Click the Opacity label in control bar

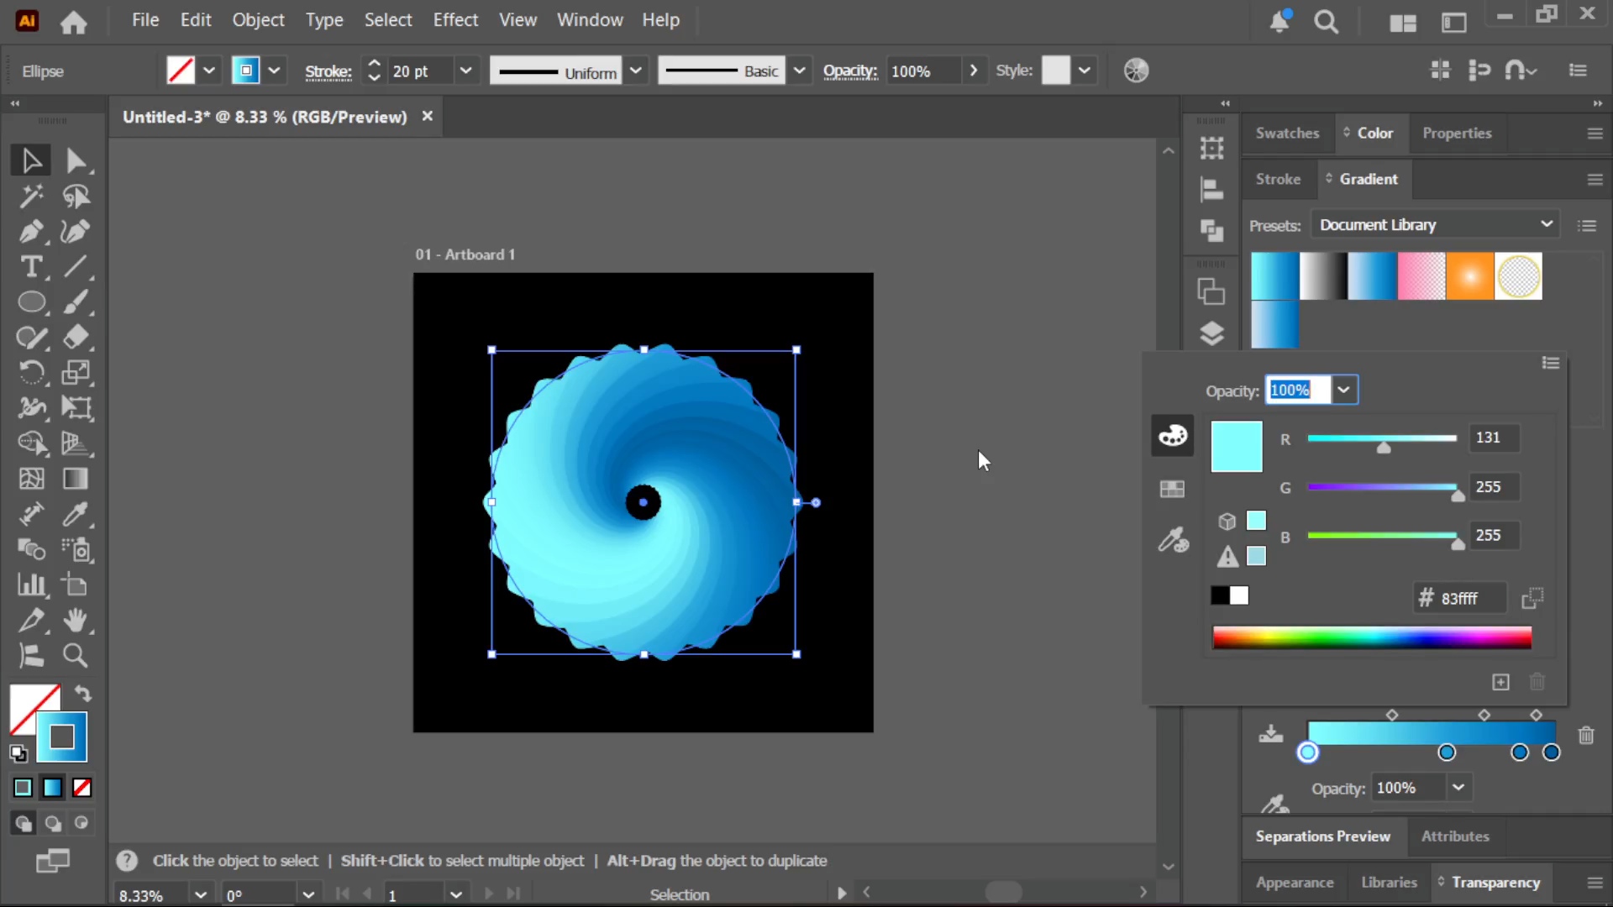pos(850,71)
